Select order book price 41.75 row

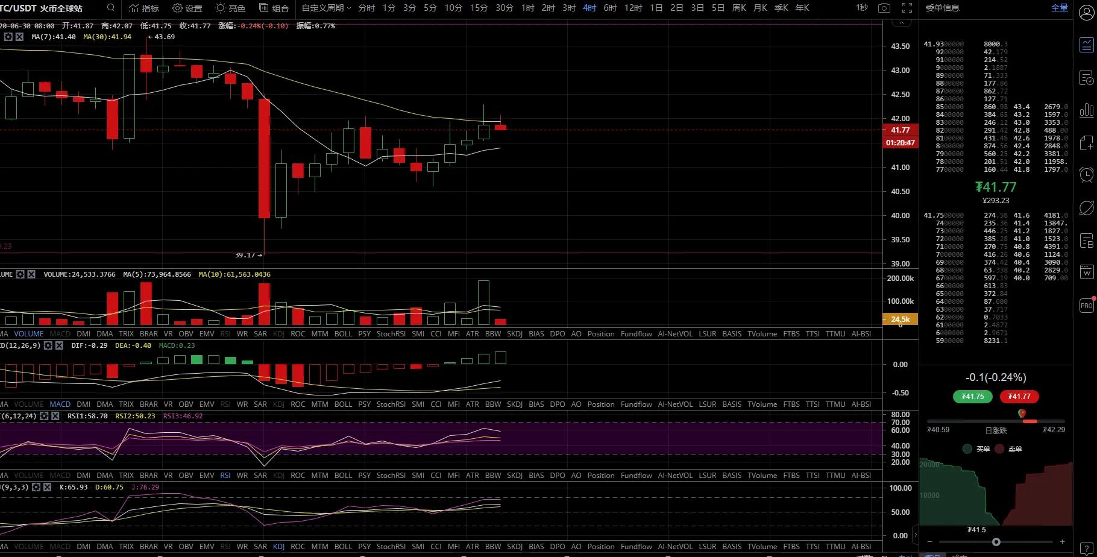click(x=995, y=215)
